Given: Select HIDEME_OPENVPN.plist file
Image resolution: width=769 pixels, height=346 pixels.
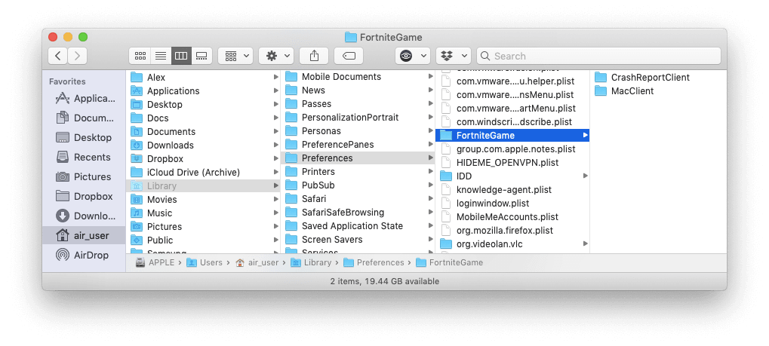Looking at the screenshot, I should coord(512,163).
